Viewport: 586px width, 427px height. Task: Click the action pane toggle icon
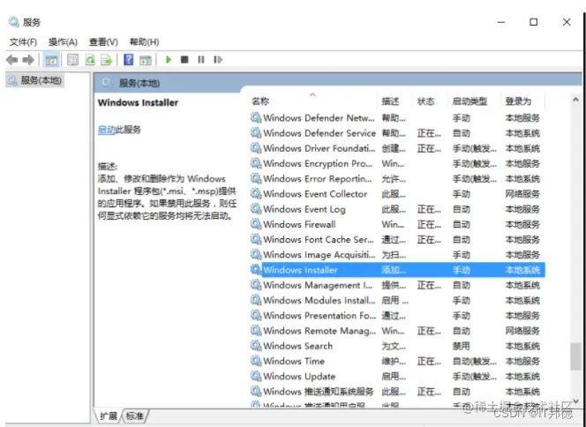pos(145,60)
